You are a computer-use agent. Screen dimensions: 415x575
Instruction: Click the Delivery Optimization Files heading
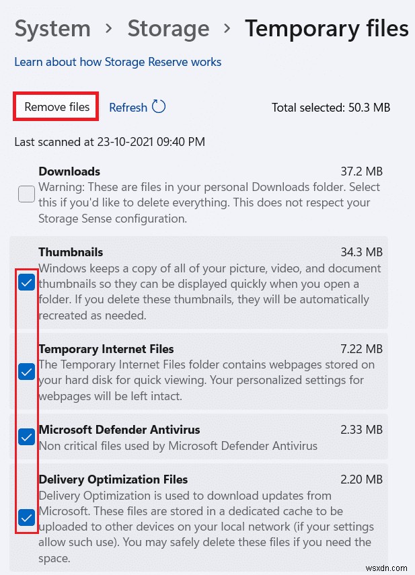113,480
